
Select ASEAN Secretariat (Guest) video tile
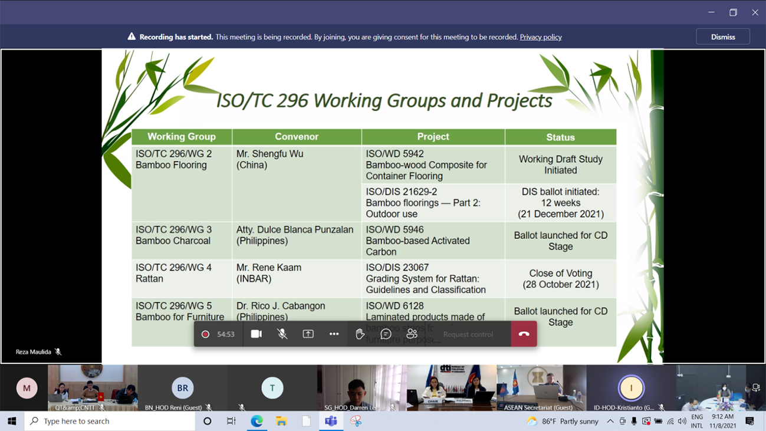click(x=541, y=388)
